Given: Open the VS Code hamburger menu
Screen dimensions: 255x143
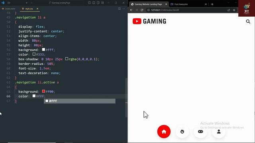Looking at the screenshot, I should [9, 3].
